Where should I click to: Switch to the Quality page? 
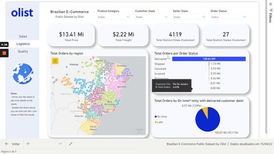coord(23,51)
